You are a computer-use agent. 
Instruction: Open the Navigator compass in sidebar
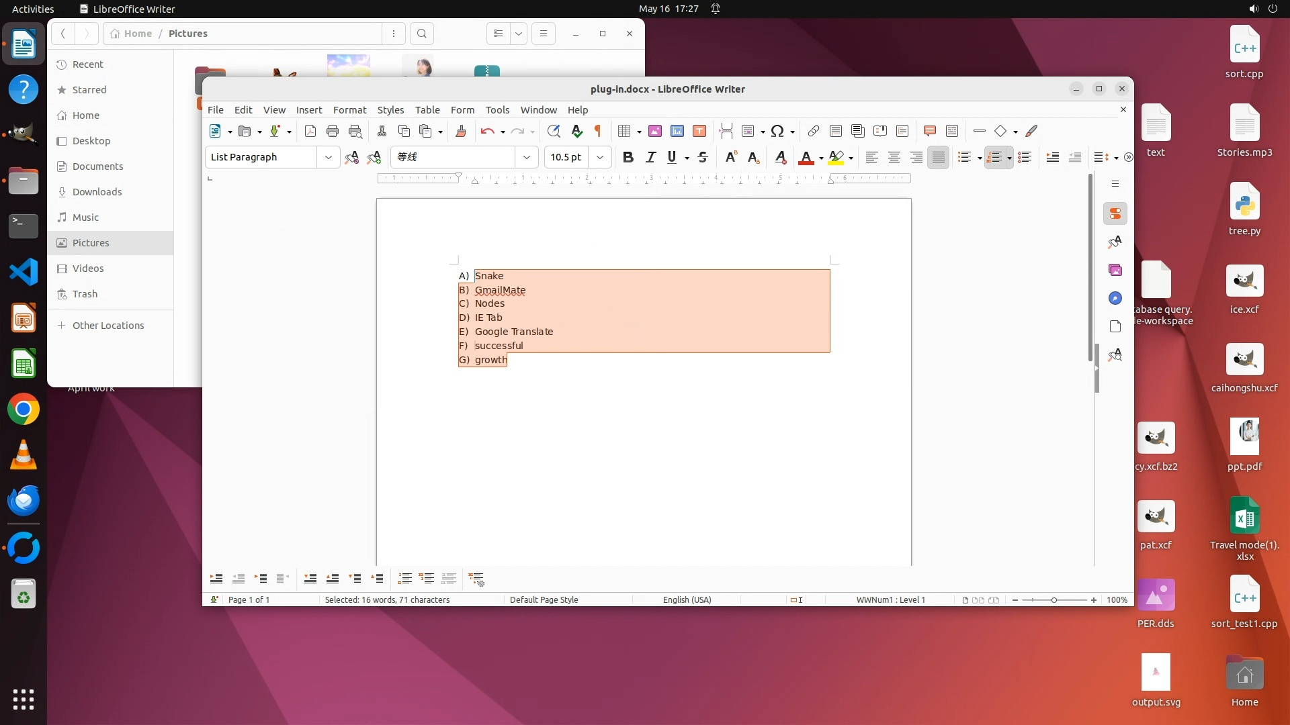point(1115,298)
